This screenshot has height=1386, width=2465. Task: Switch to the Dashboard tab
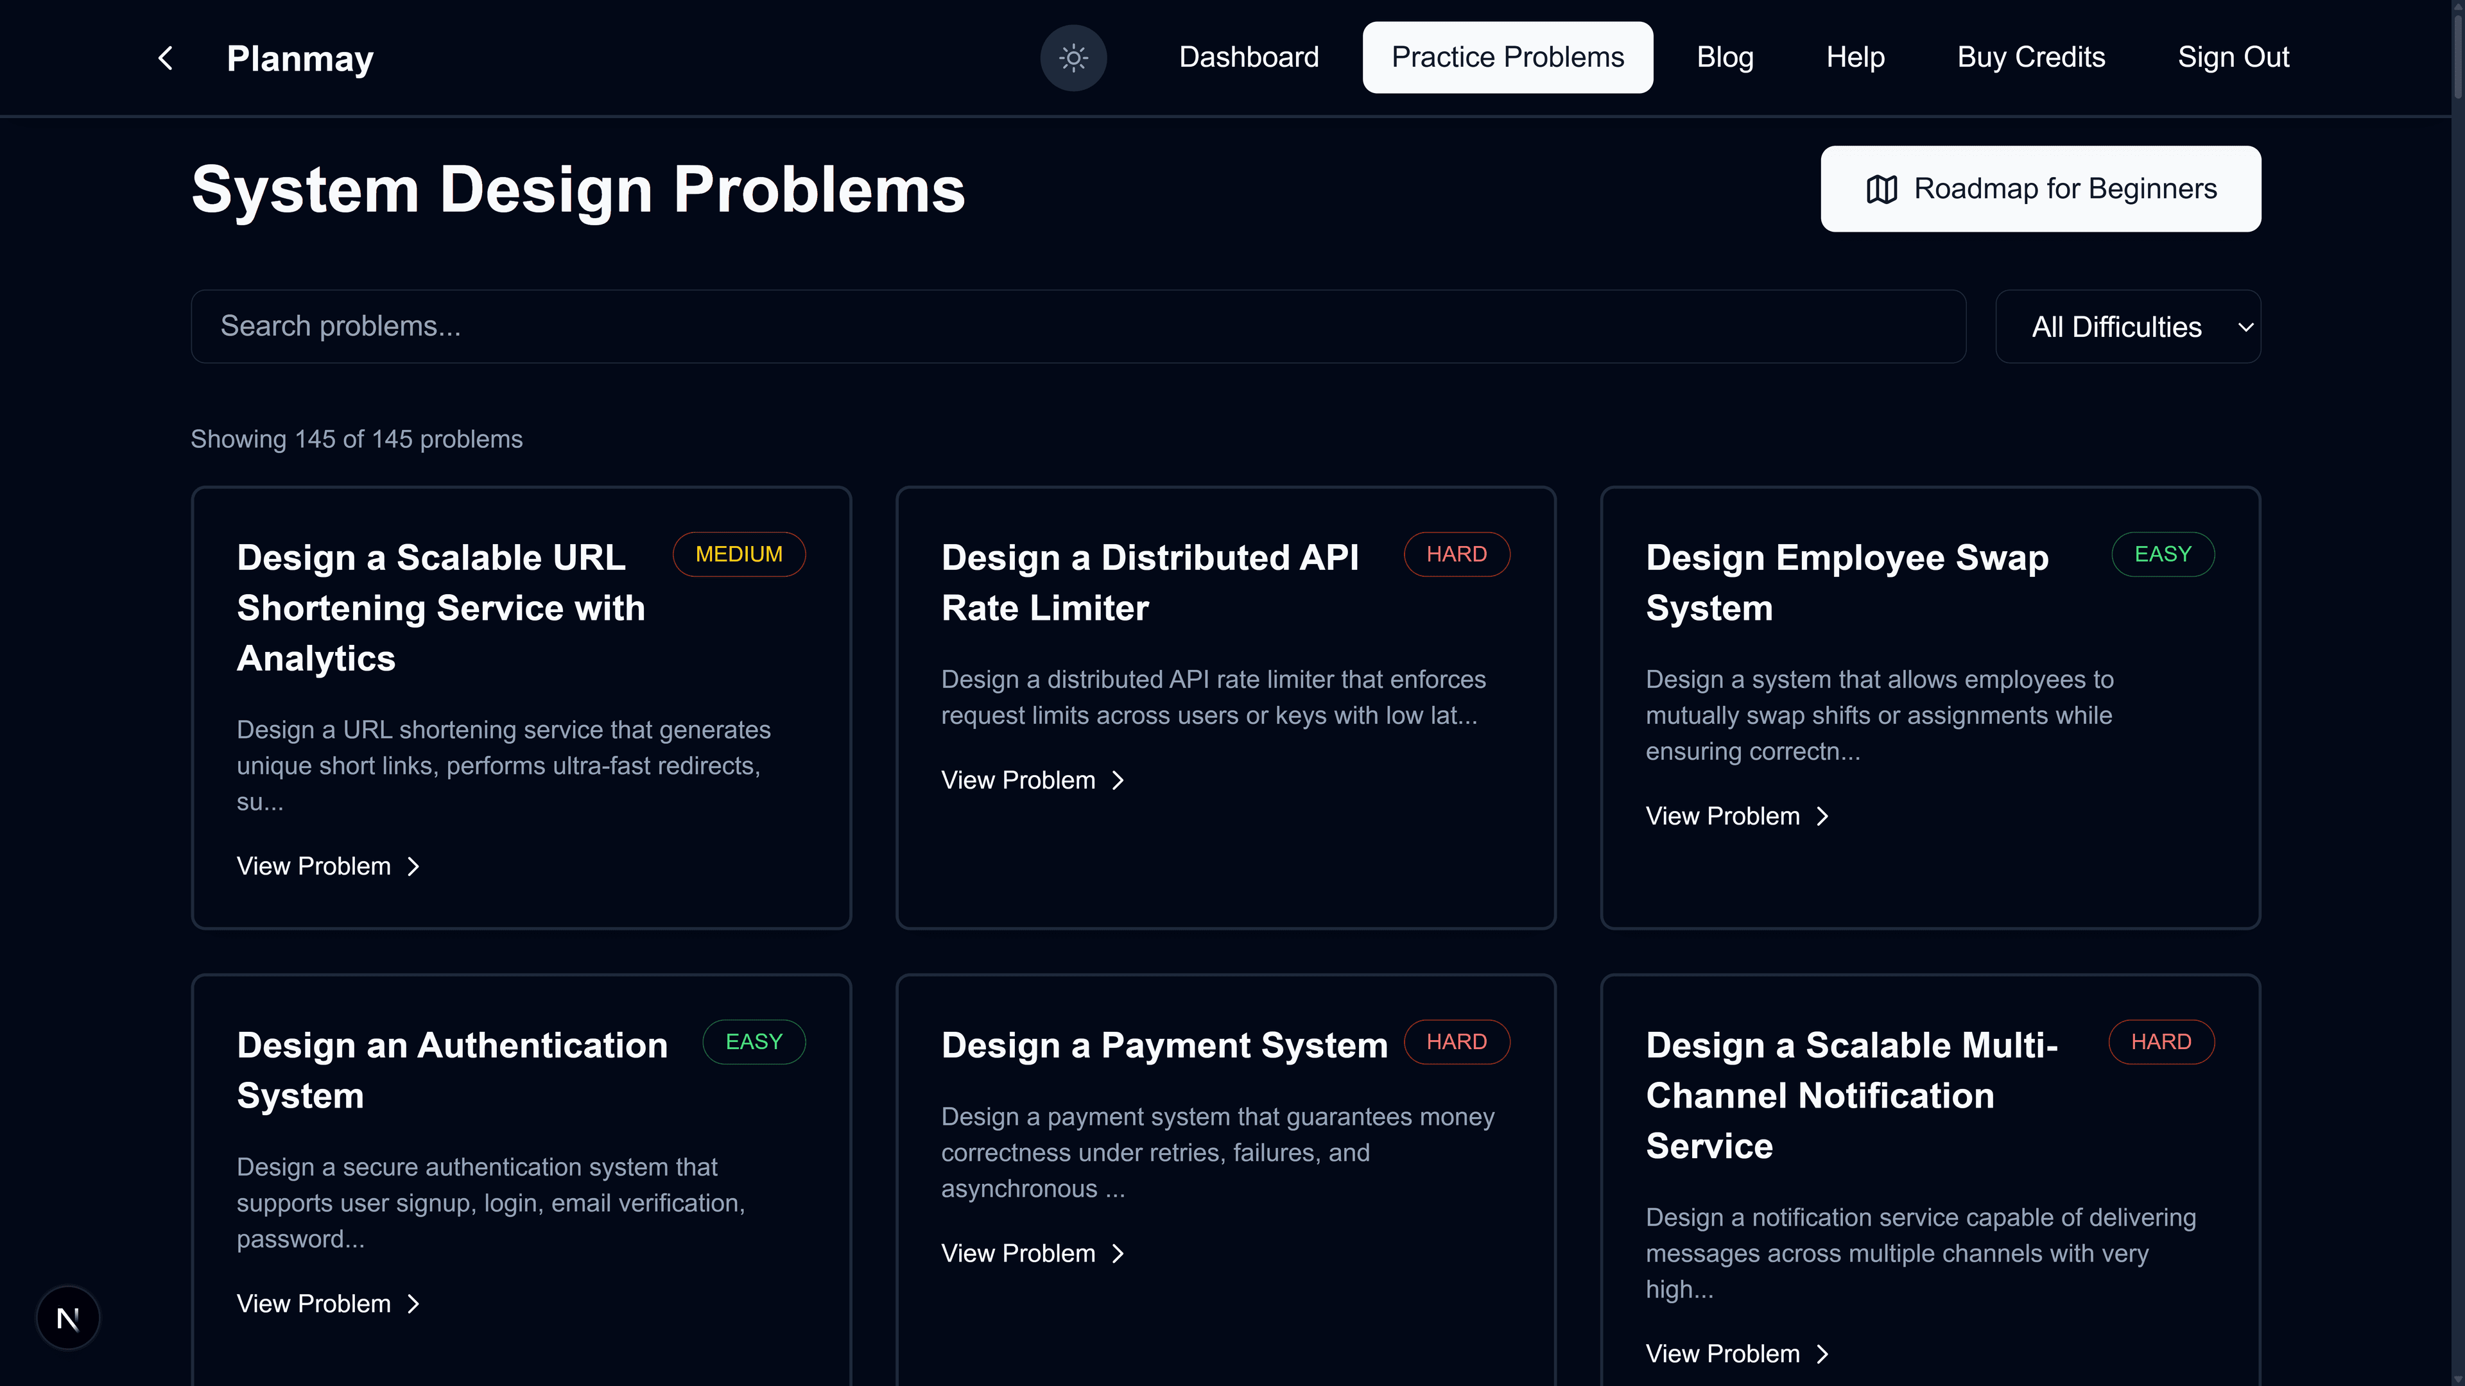pos(1249,57)
